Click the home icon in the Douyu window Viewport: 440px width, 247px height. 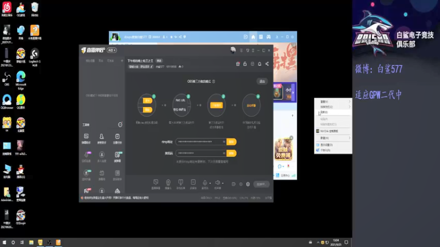pyautogui.click(x=253, y=37)
